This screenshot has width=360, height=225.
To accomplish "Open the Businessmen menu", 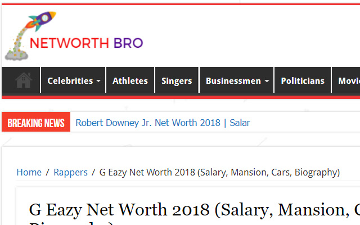I will click(x=233, y=80).
